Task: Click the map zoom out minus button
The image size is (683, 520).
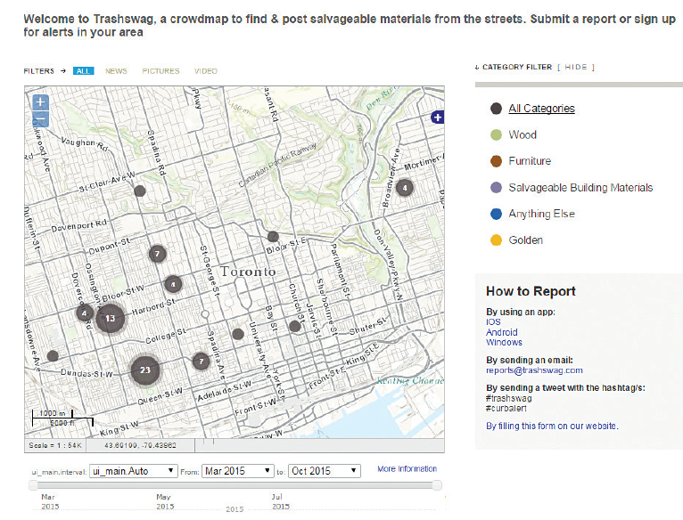Action: point(40,118)
